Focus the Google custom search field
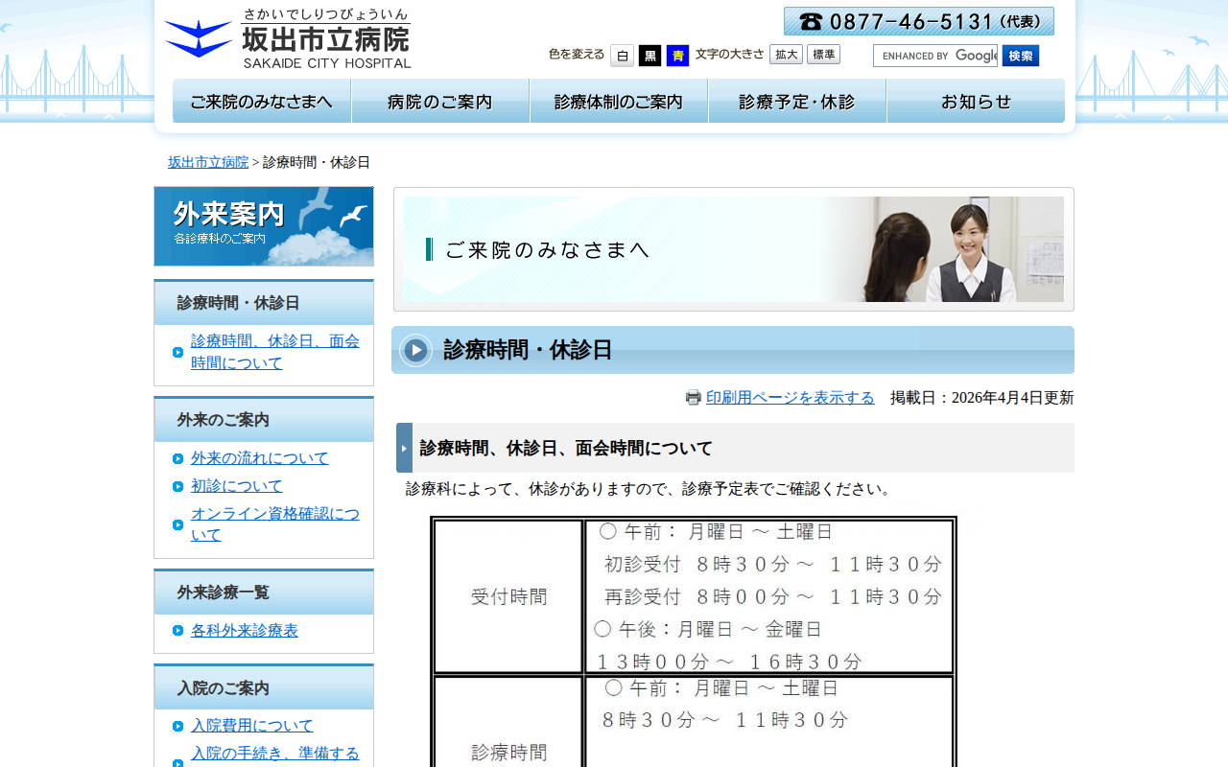This screenshot has height=767, width=1228. coord(935,56)
